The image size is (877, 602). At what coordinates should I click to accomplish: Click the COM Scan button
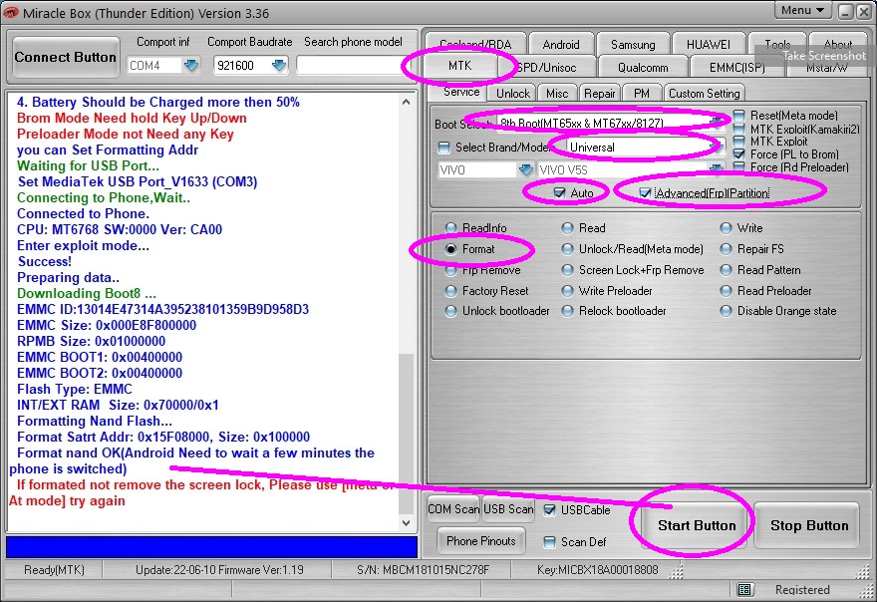click(x=453, y=509)
